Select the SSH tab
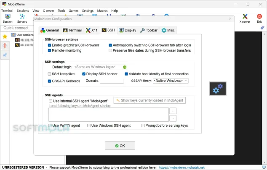This screenshot has height=170, width=267. click(x=108, y=30)
